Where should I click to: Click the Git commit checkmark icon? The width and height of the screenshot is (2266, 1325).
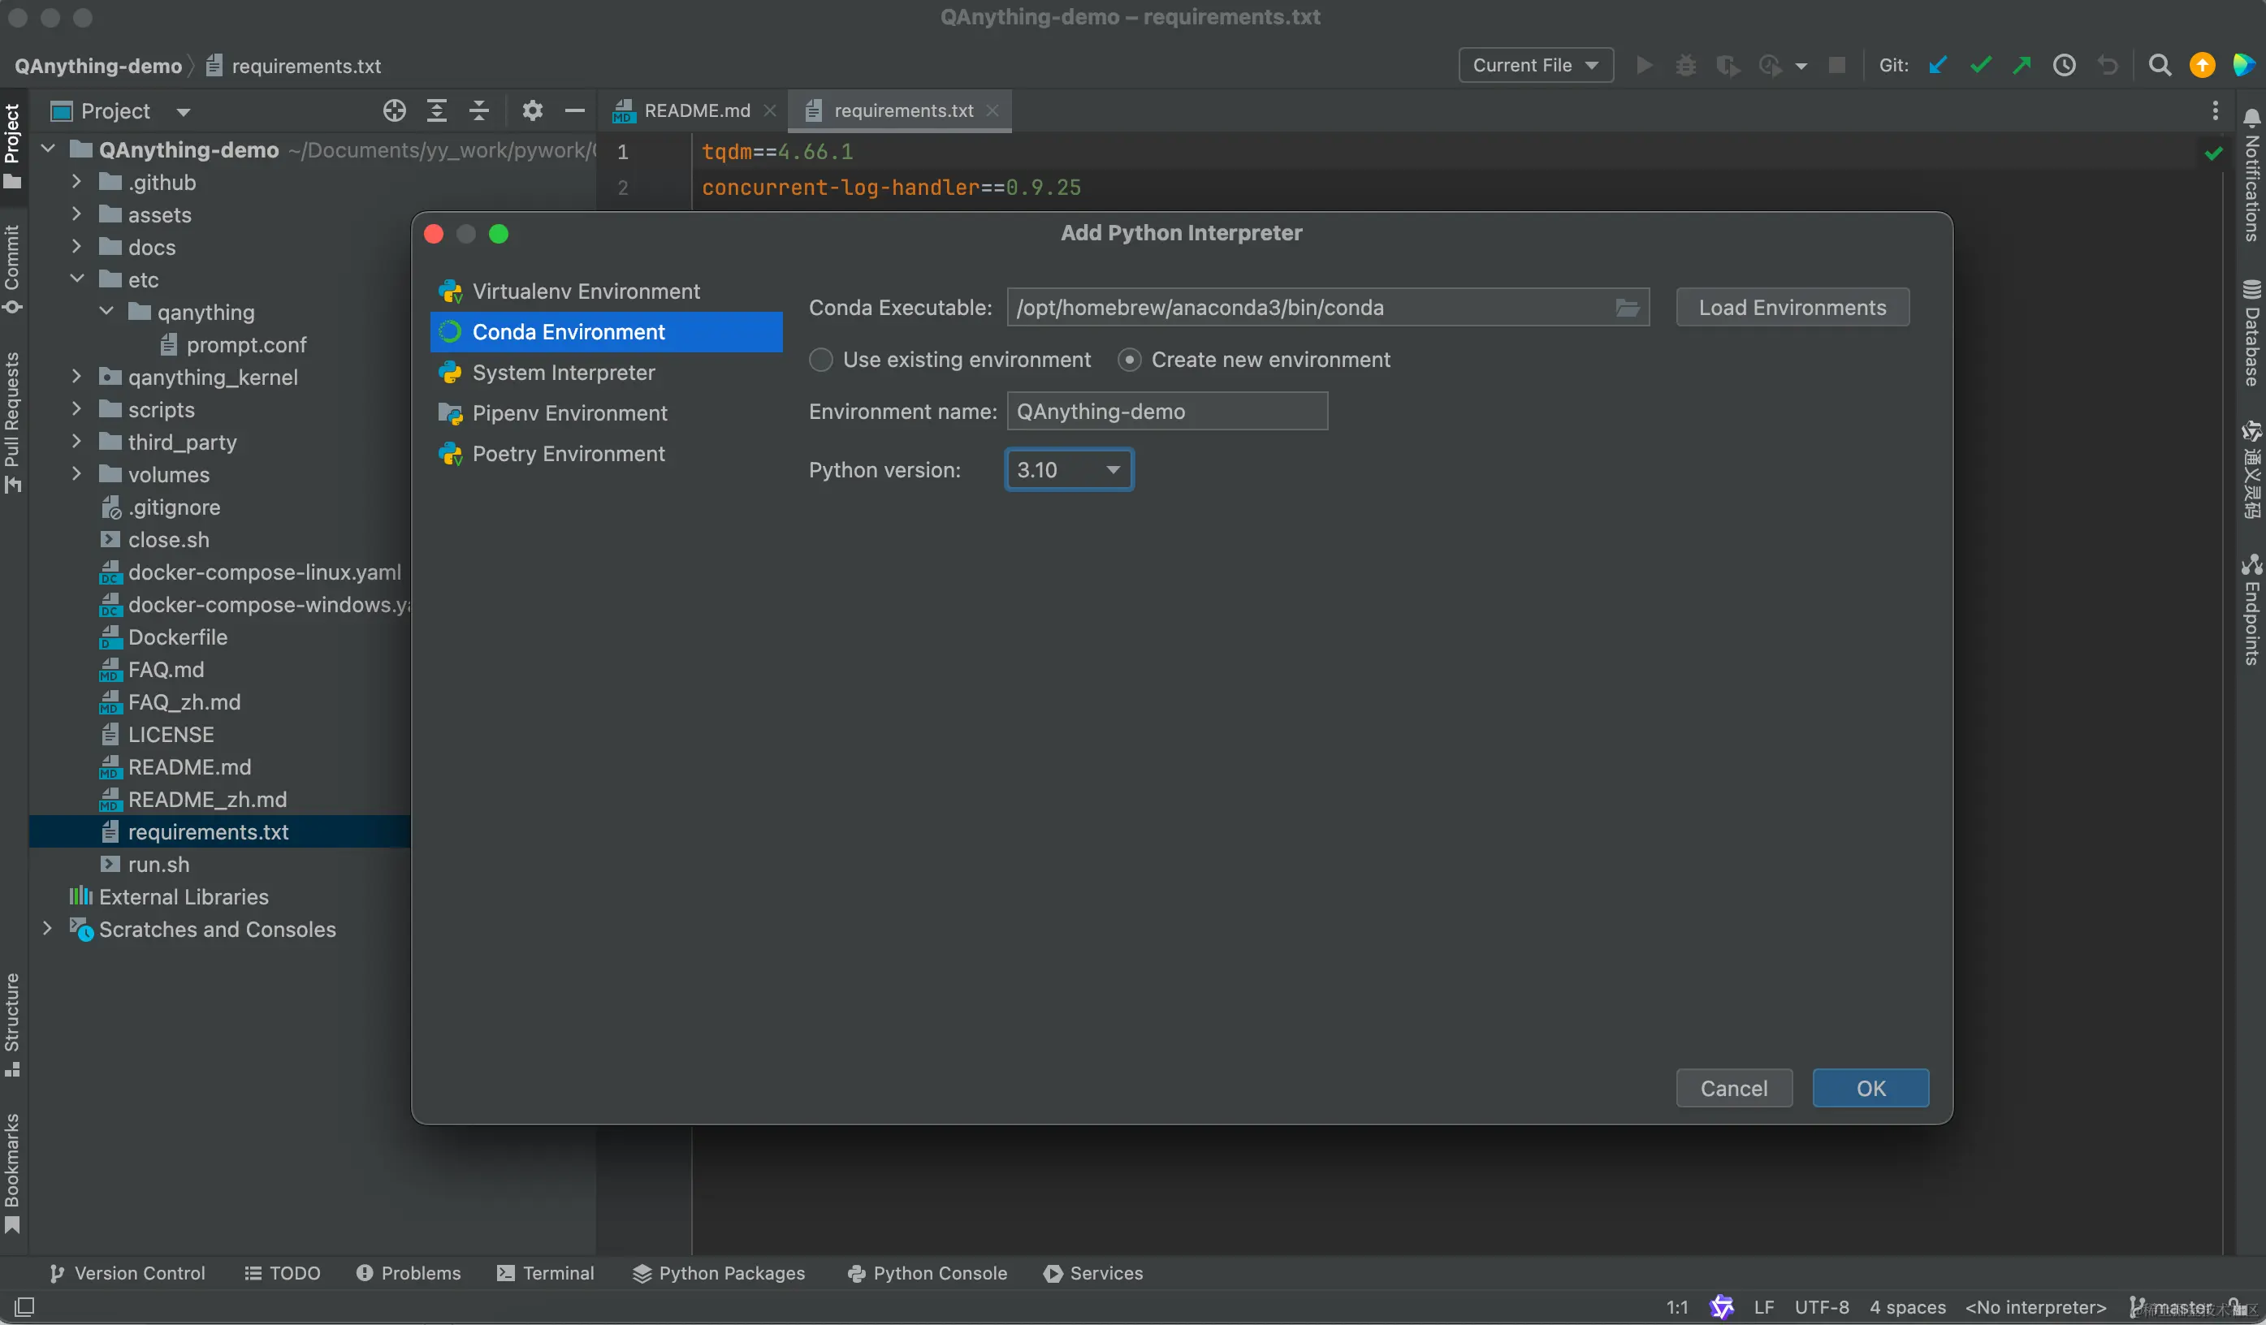click(1980, 66)
